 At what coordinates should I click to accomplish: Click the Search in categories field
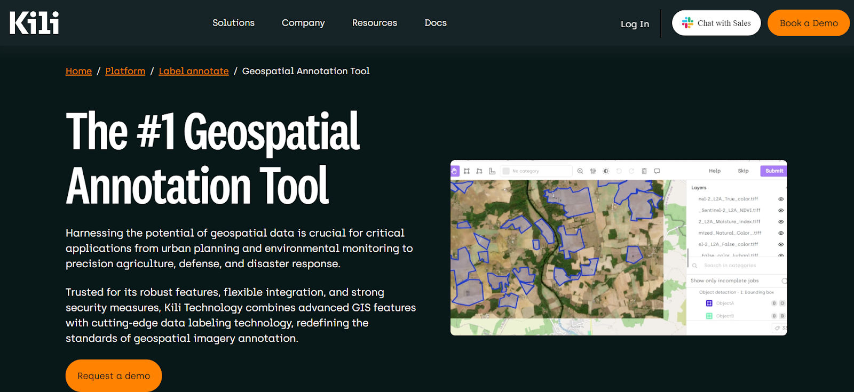(737, 266)
